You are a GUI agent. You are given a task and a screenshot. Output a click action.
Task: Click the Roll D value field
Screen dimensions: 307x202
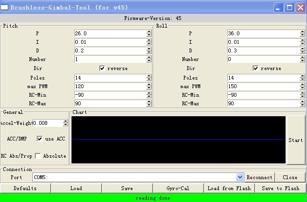click(x=263, y=50)
